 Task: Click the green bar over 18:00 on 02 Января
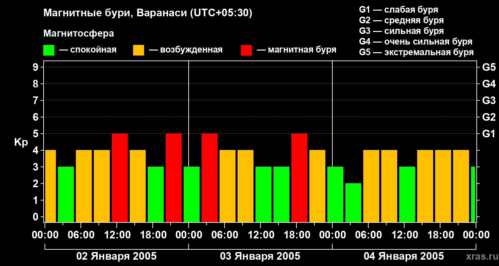(156, 195)
